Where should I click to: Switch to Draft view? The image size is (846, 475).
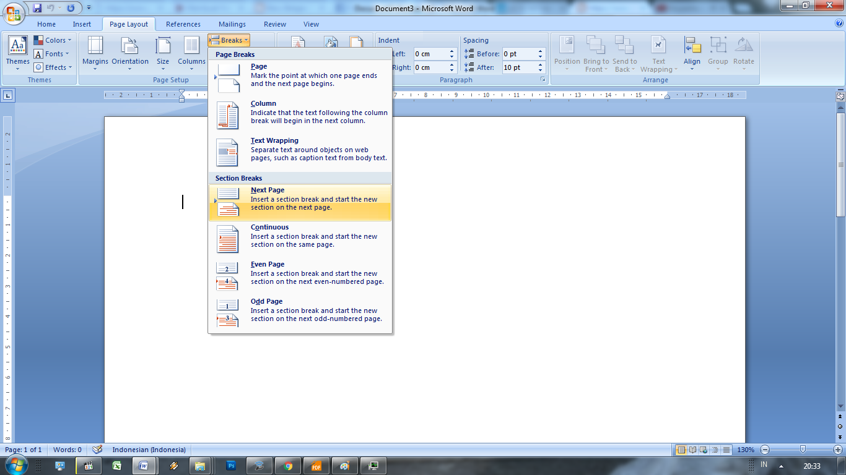pyautogui.click(x=726, y=450)
